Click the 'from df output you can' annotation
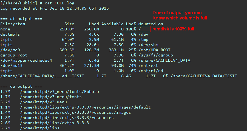This screenshot has height=131, width=247. 177,13
